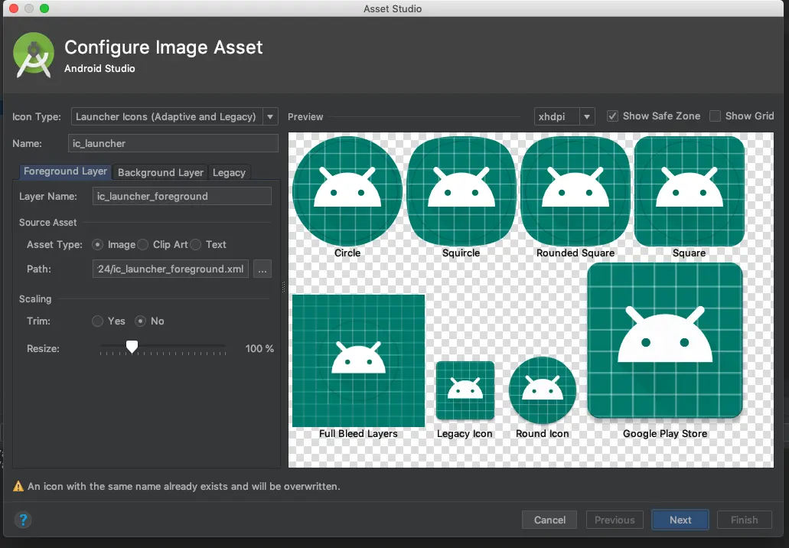Browse for path with ellipsis button

262,269
